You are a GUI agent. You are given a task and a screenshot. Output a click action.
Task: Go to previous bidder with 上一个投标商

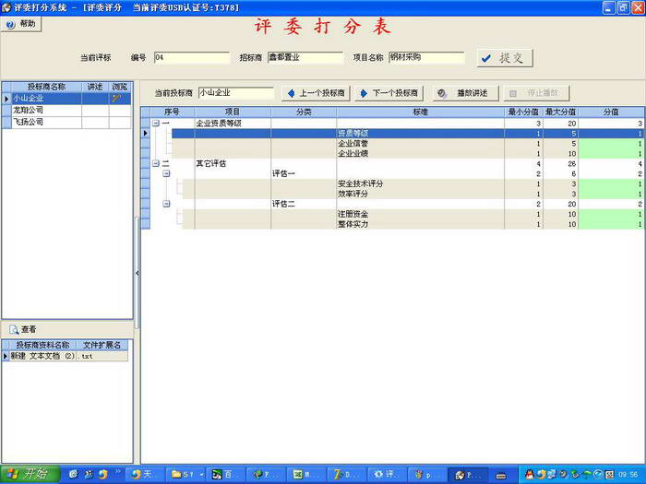[x=315, y=93]
